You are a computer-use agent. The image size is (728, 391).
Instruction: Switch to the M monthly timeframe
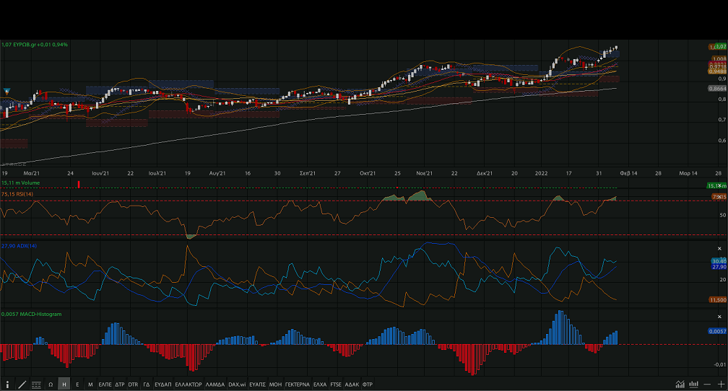pyautogui.click(x=90, y=385)
